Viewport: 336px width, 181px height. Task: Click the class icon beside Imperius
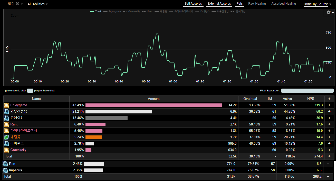(5, 170)
